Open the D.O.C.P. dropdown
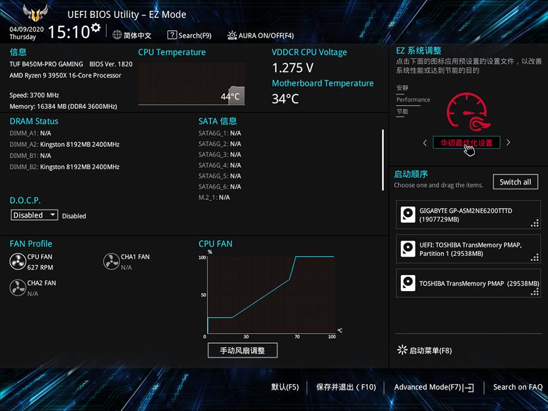 [x=34, y=215]
